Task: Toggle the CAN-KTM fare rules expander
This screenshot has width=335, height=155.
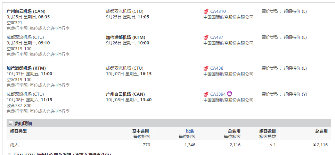Action: [x=9, y=154]
